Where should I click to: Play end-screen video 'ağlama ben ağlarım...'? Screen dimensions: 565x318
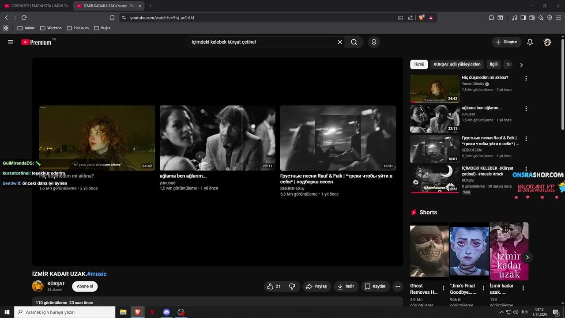coord(218,138)
